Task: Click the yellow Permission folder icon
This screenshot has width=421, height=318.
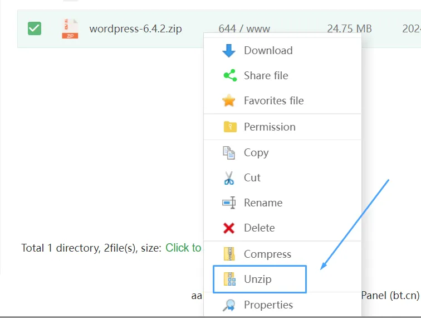Action: coord(230,127)
